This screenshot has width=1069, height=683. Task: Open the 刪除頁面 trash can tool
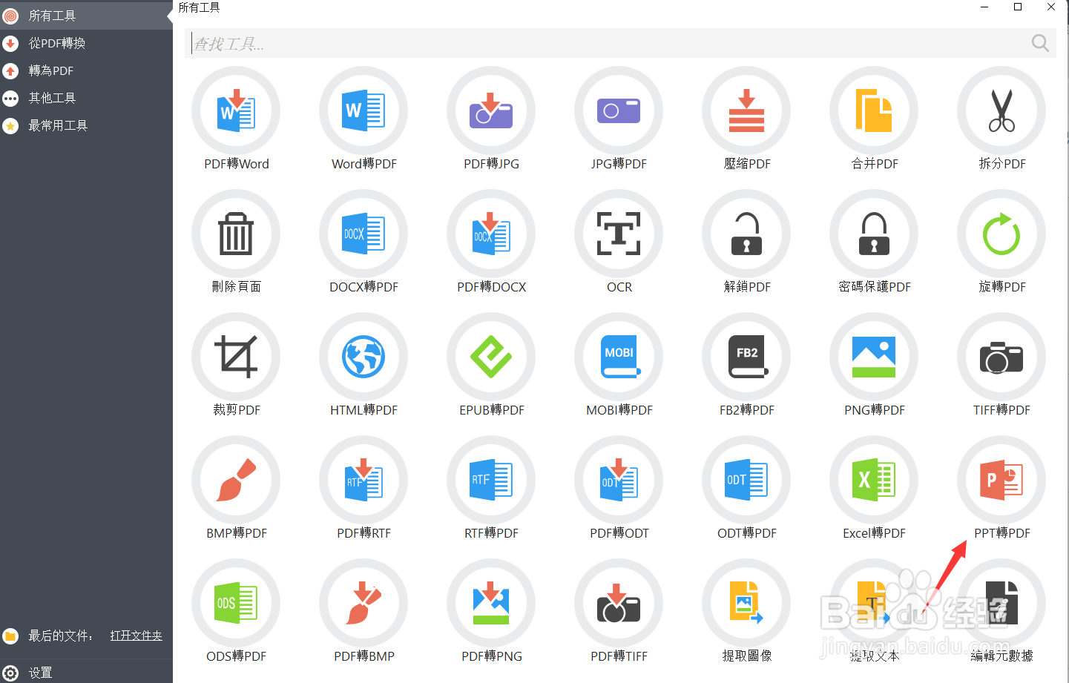click(236, 234)
